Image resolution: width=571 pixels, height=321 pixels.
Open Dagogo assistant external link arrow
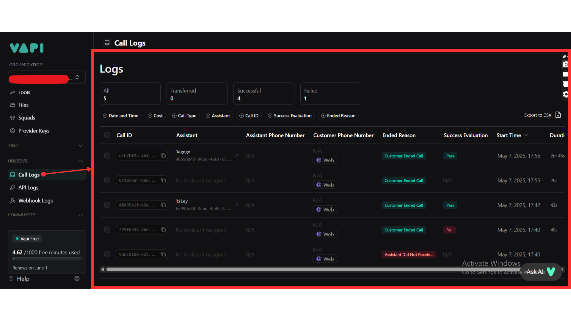click(236, 155)
